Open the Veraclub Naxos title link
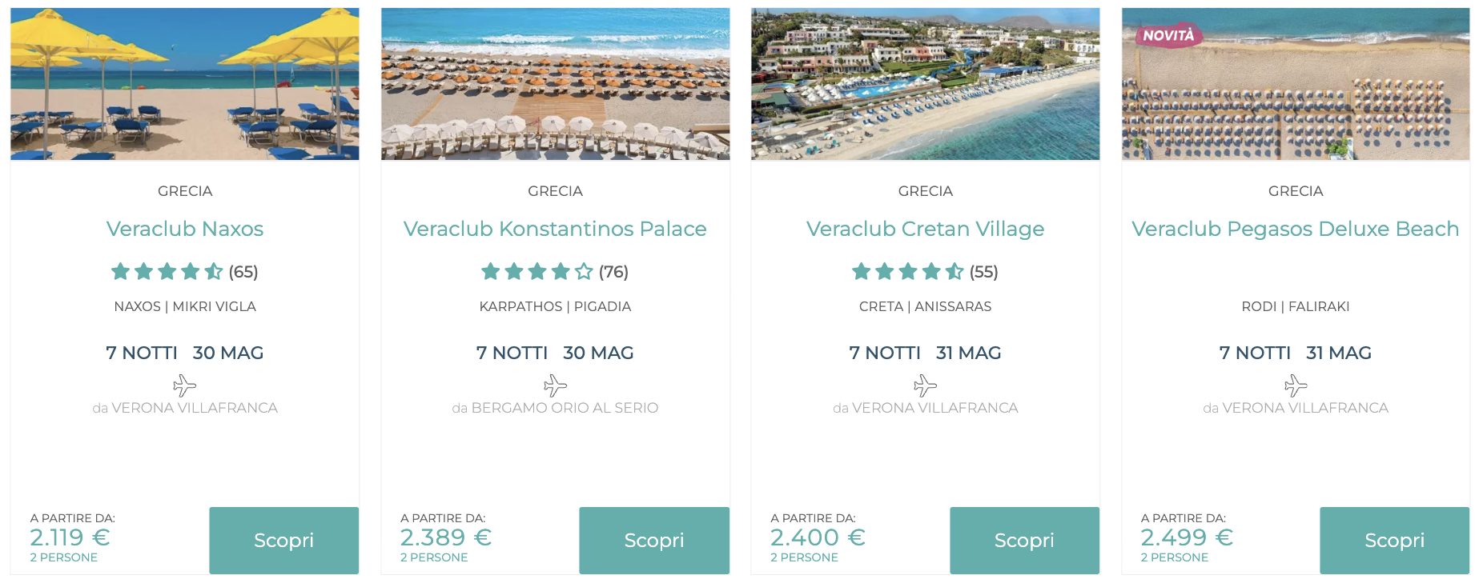The image size is (1483, 587). (185, 229)
